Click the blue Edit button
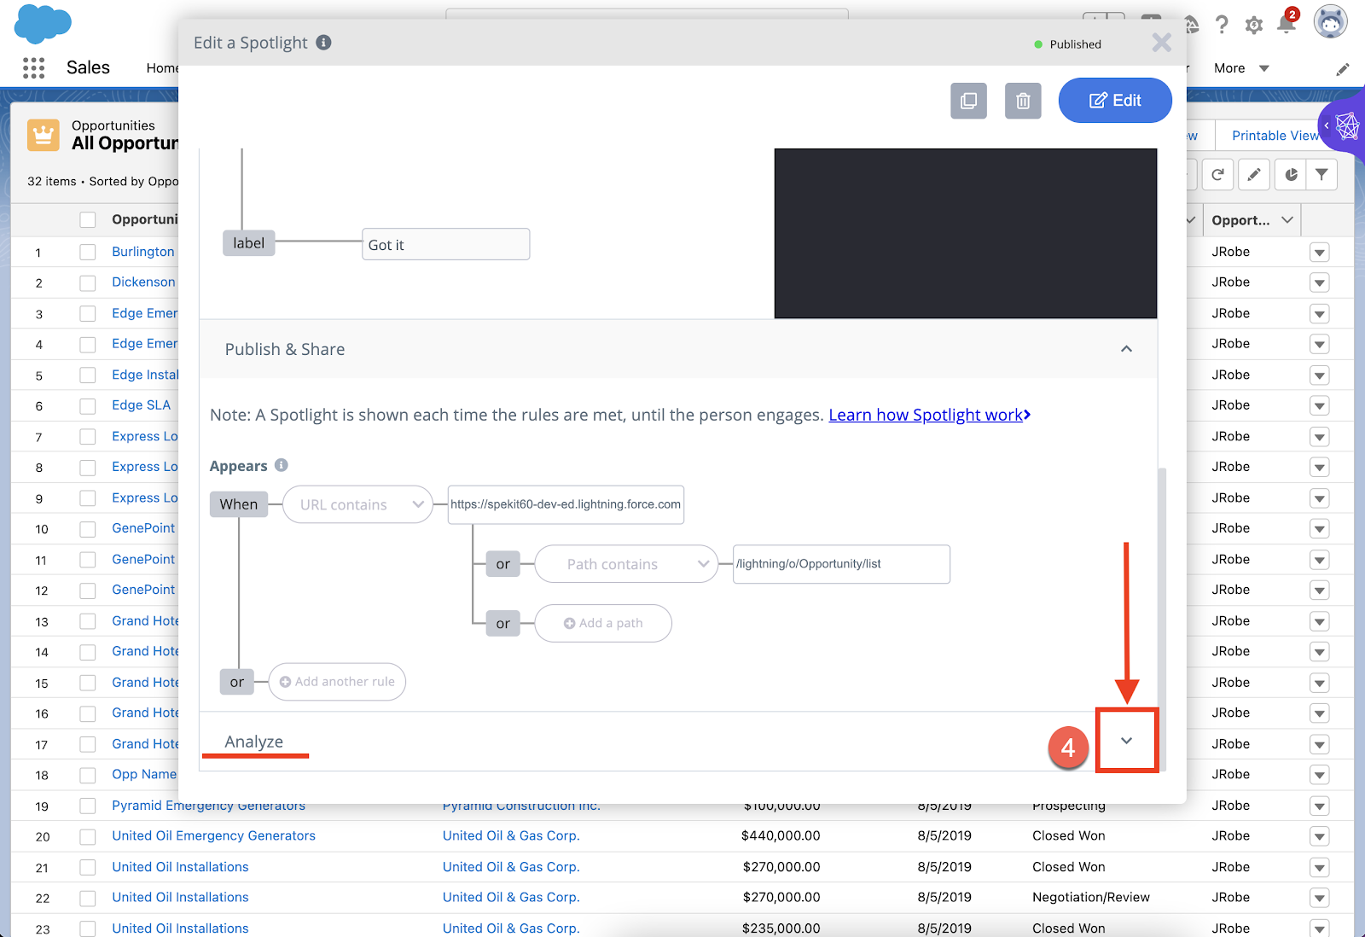1365x937 pixels. [x=1114, y=101]
